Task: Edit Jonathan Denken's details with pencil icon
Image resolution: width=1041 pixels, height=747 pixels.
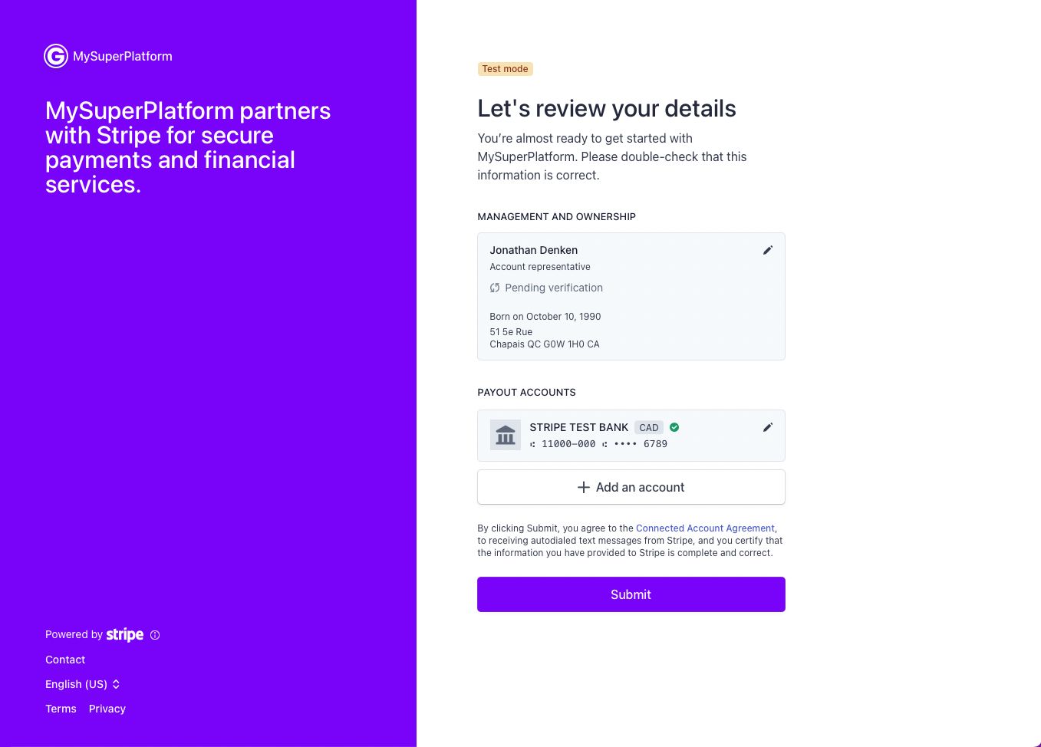Action: pos(767,250)
